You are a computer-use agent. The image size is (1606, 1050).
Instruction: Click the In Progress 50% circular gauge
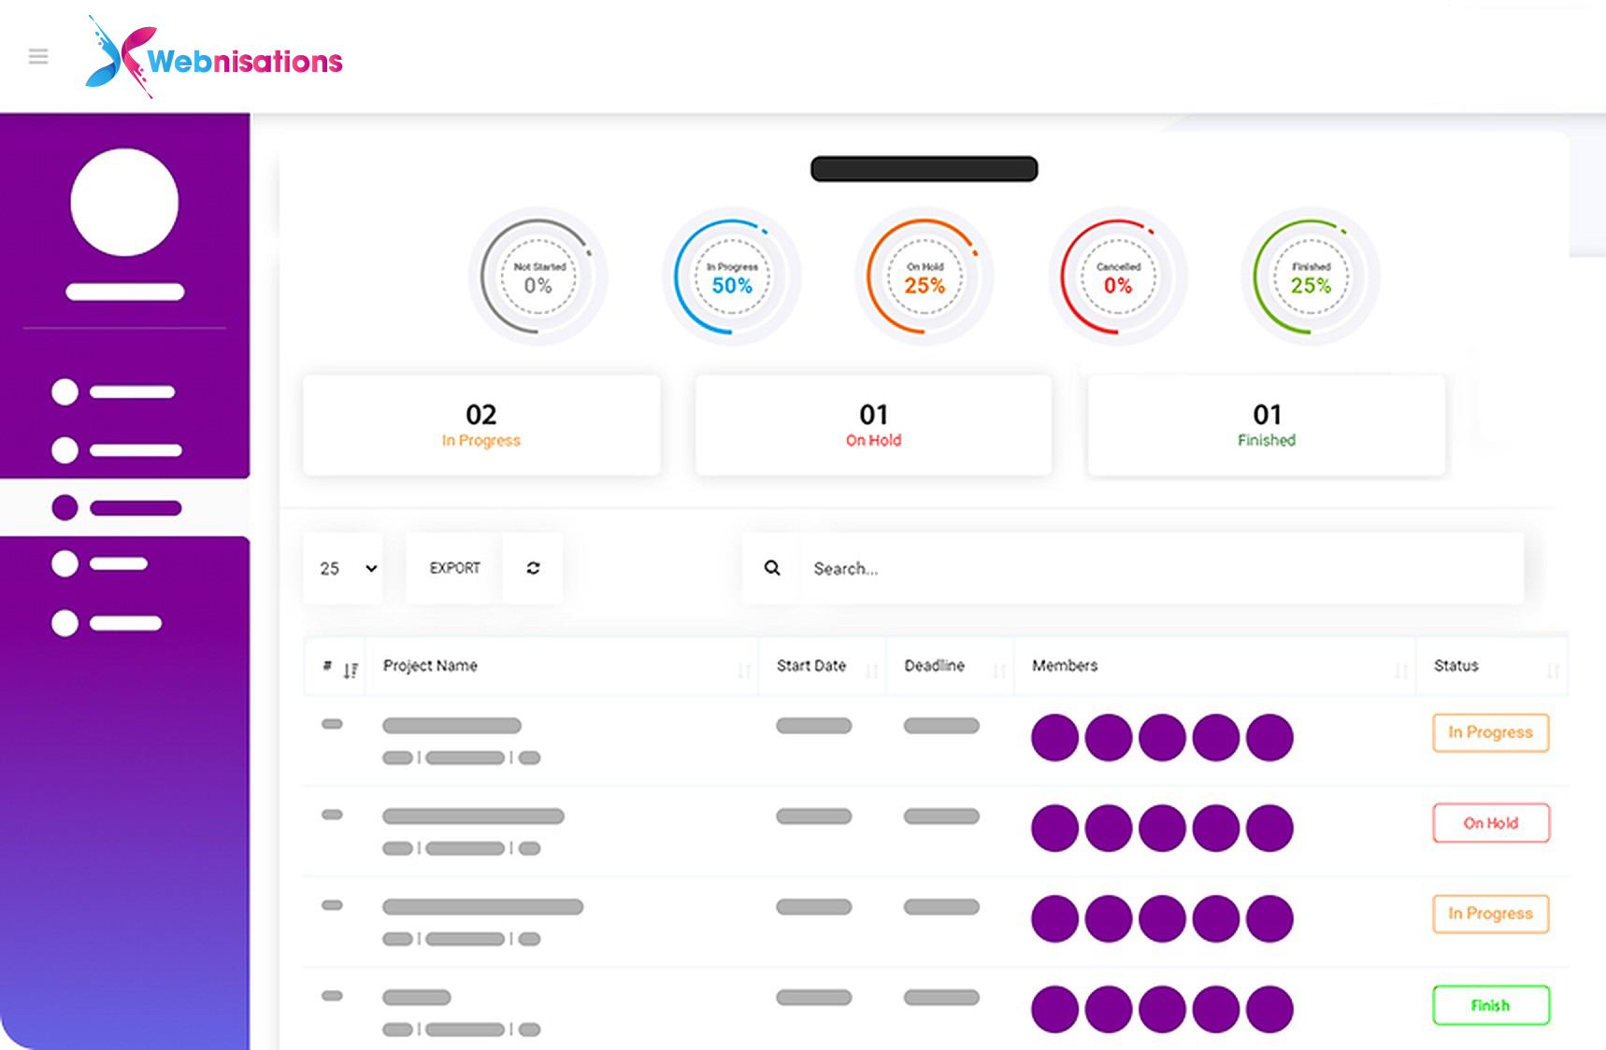[731, 277]
